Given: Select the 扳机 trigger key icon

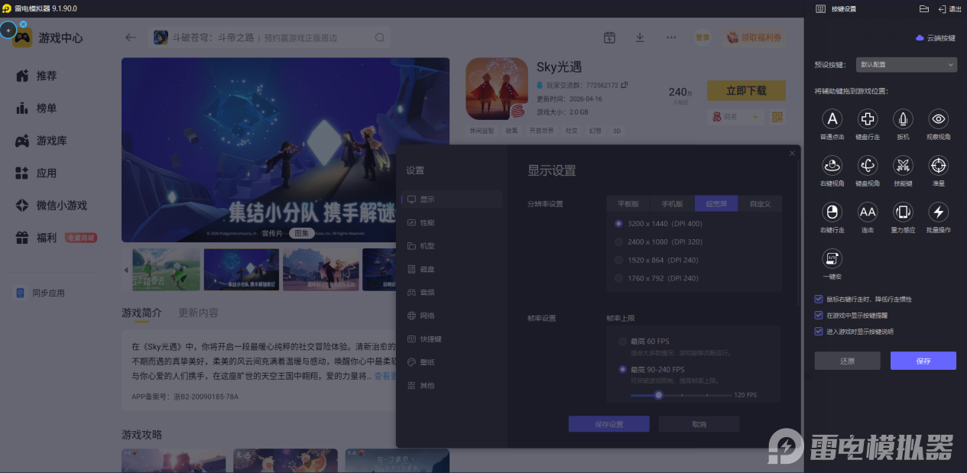Looking at the screenshot, I should coord(903,118).
